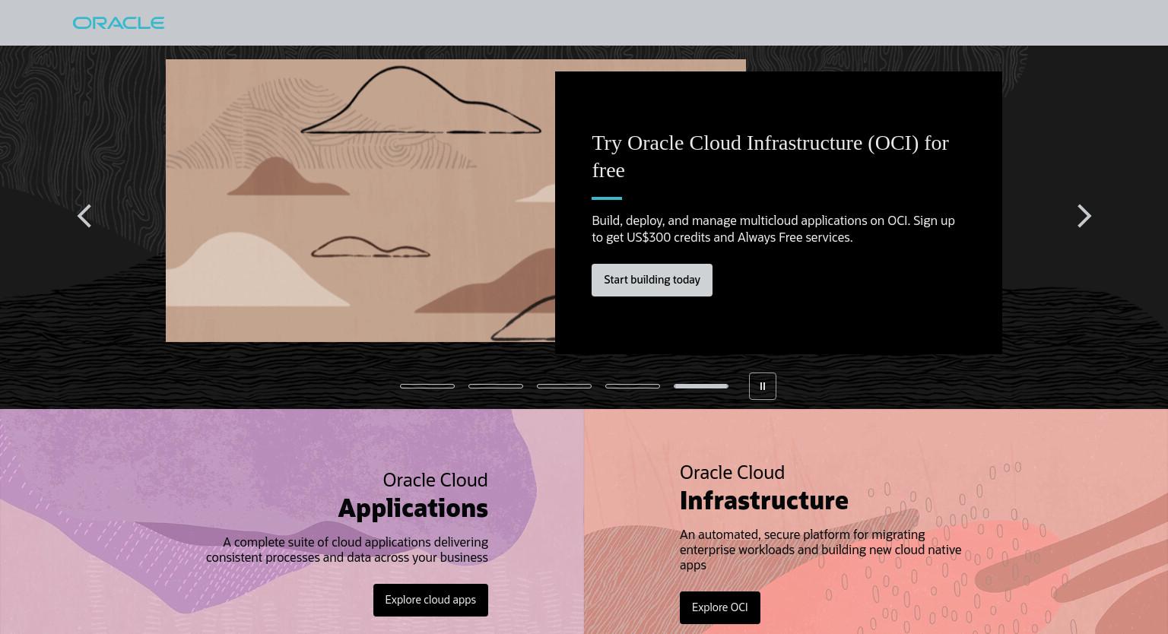Click the 'An automated, secure platform' description text
The height and width of the screenshot is (634, 1168).
point(820,550)
